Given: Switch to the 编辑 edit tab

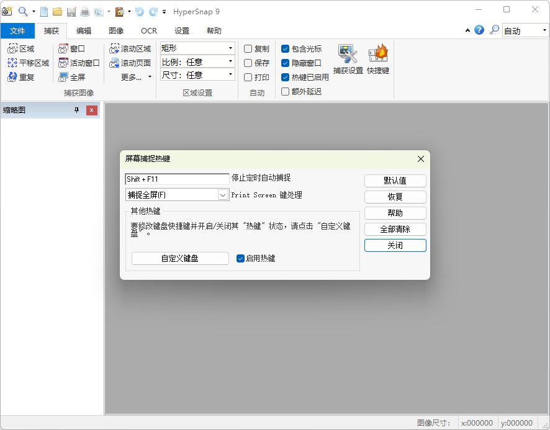Looking at the screenshot, I should coord(84,30).
